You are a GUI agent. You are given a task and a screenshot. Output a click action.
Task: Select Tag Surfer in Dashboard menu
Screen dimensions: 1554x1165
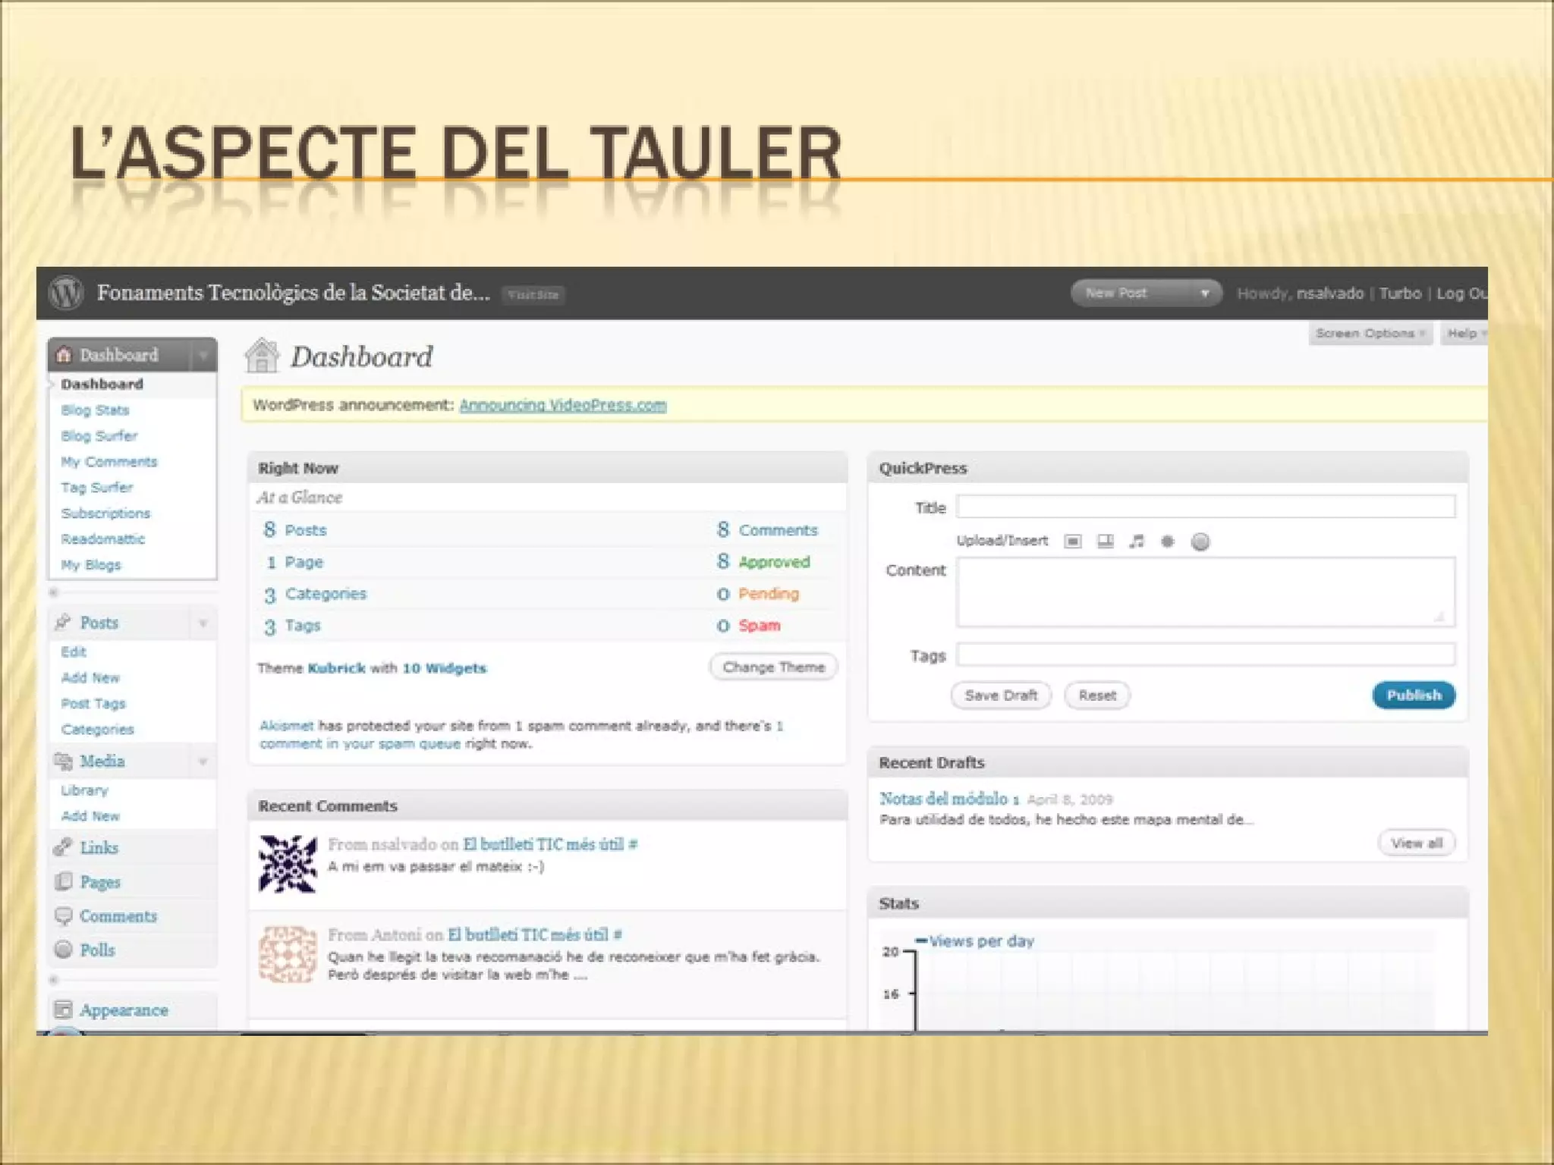click(x=96, y=488)
